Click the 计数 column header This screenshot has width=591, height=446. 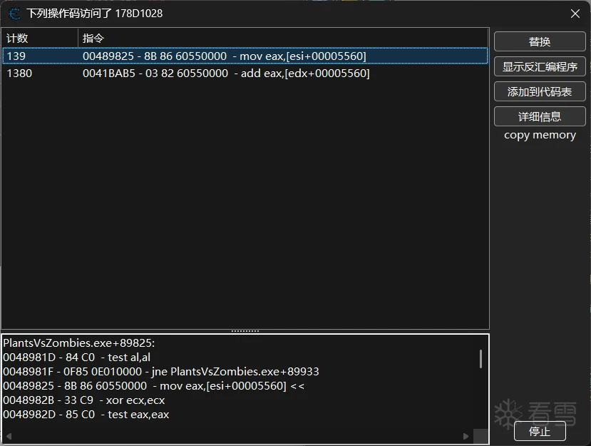coord(40,38)
